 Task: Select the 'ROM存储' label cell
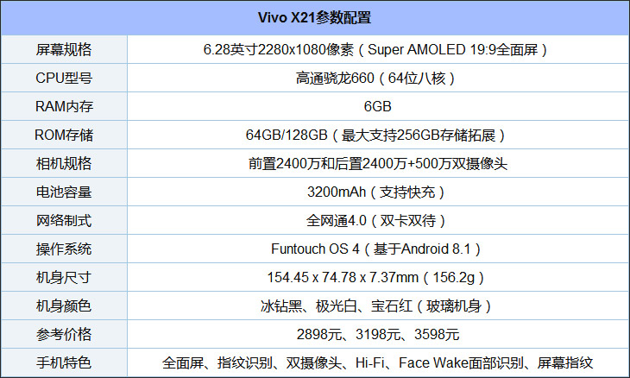pos(64,135)
